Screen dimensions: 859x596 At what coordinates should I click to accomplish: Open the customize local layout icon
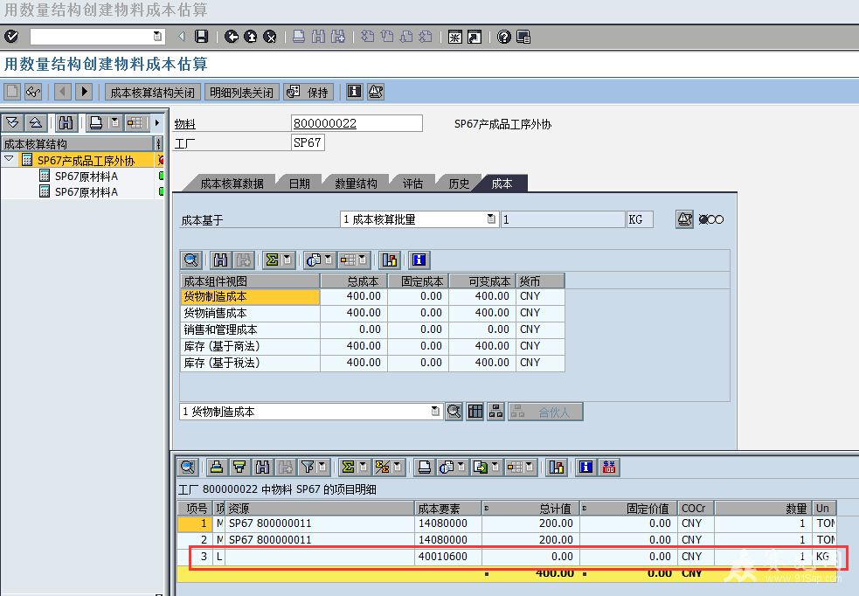coord(523,37)
